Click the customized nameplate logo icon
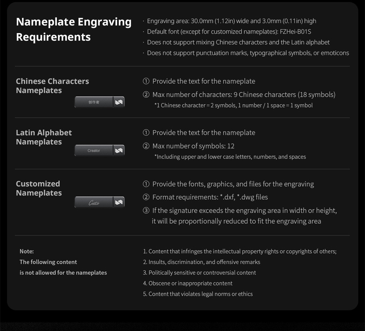Image resolution: width=365 pixels, height=331 pixels. click(119, 202)
